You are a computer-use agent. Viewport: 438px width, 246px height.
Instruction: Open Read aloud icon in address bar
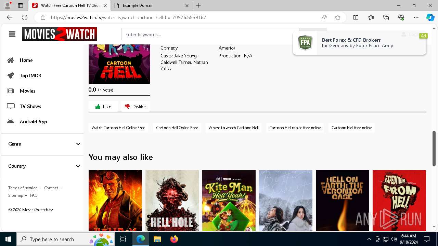click(x=324, y=17)
